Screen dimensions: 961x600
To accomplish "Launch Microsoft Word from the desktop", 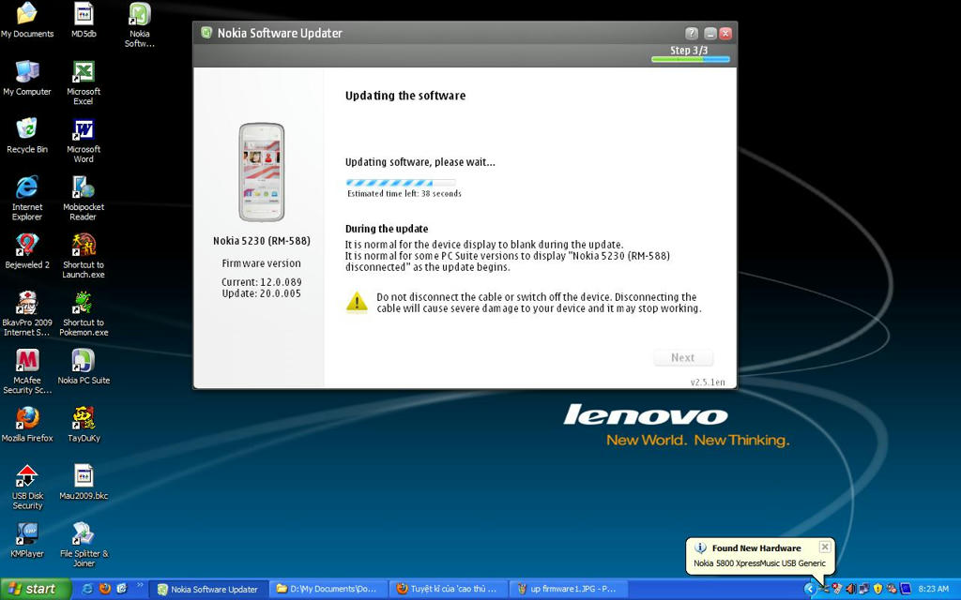I will tap(84, 141).
